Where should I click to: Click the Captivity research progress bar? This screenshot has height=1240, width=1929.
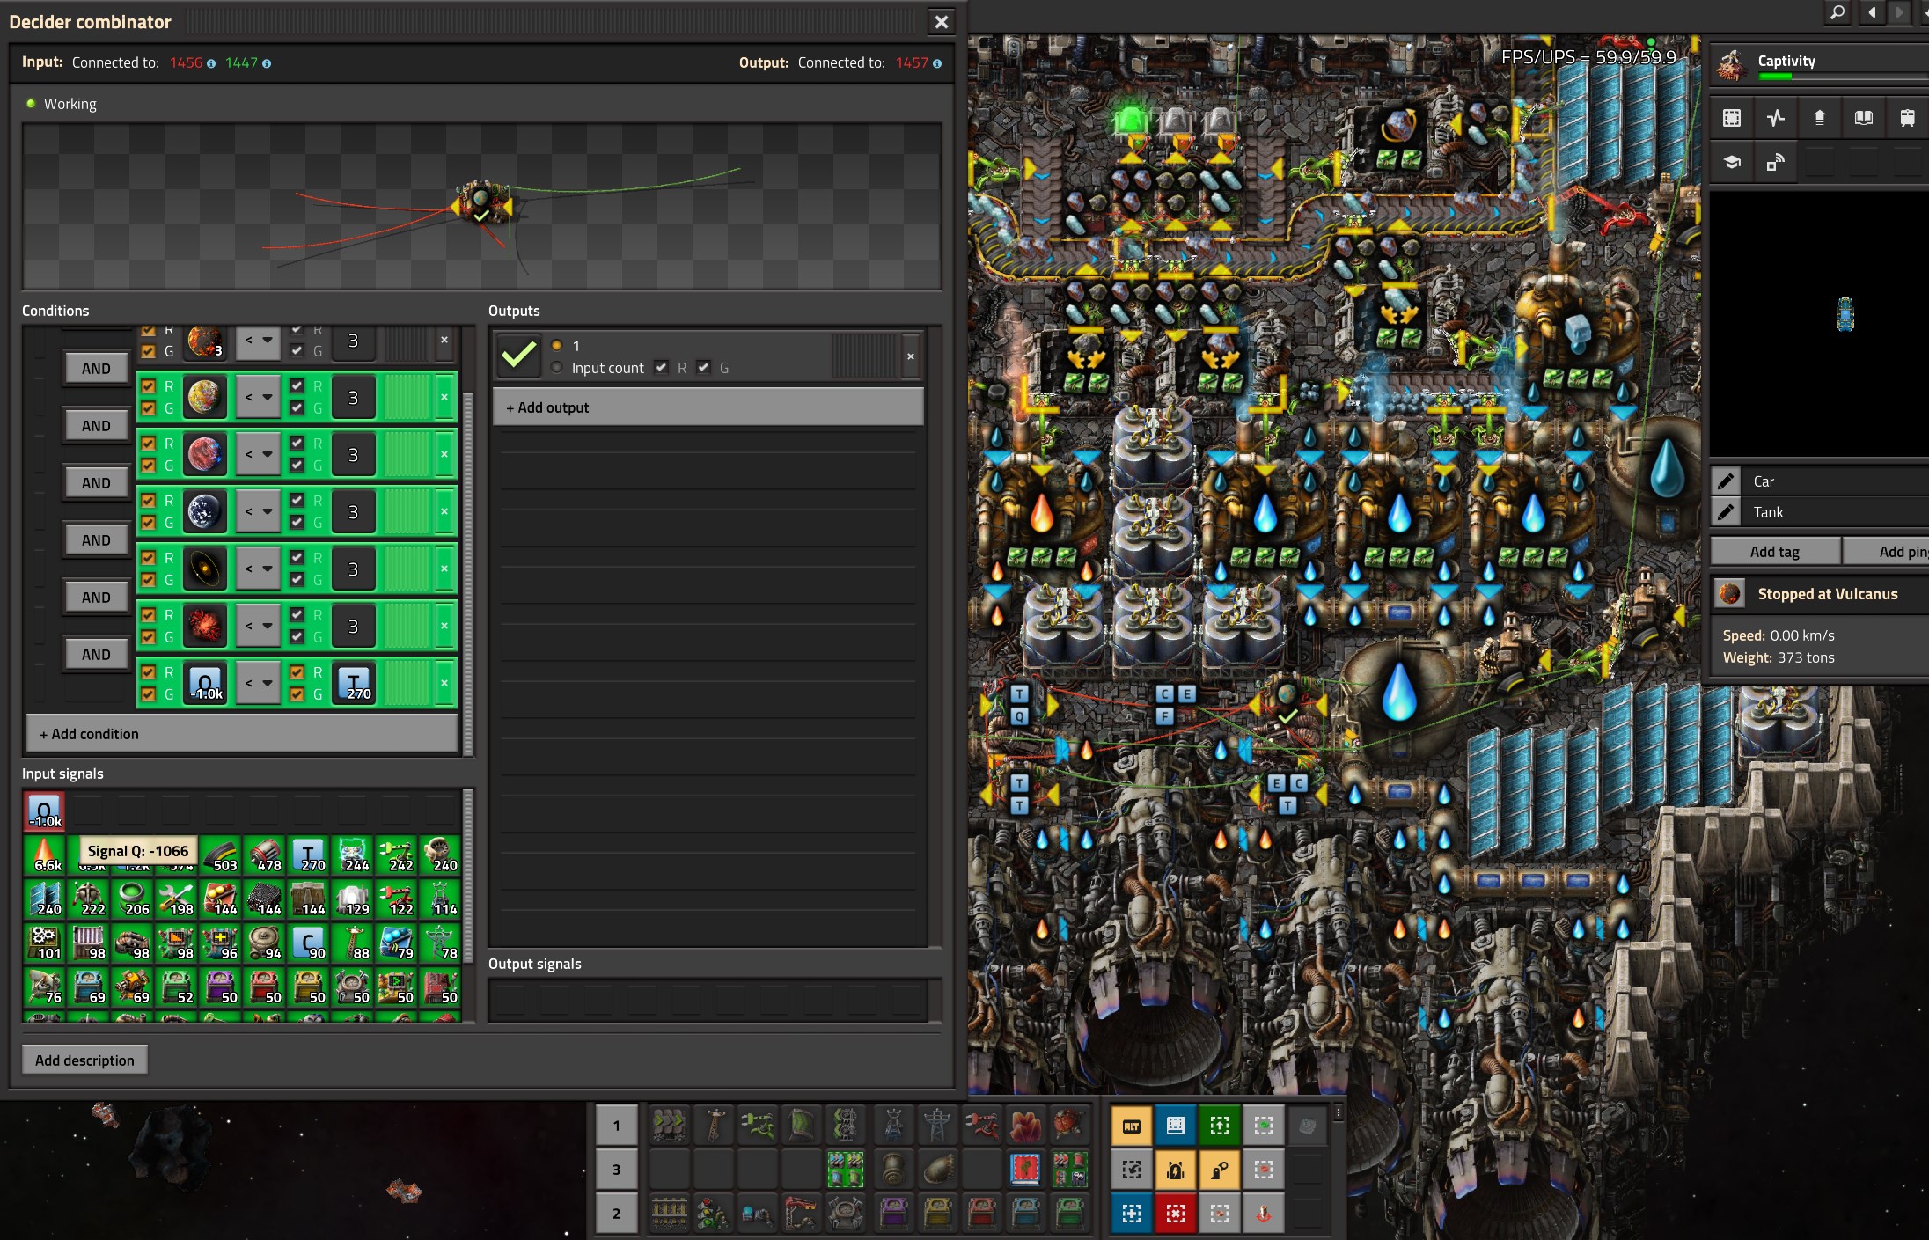pyautogui.click(x=1842, y=77)
